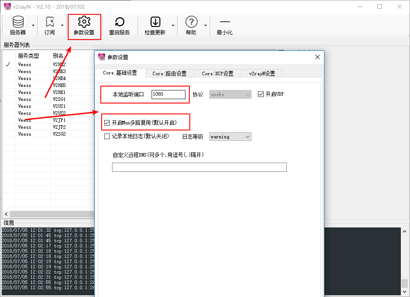410x297 pixels.
Task: Open the 服务器 server menu icon
Action: point(18,22)
